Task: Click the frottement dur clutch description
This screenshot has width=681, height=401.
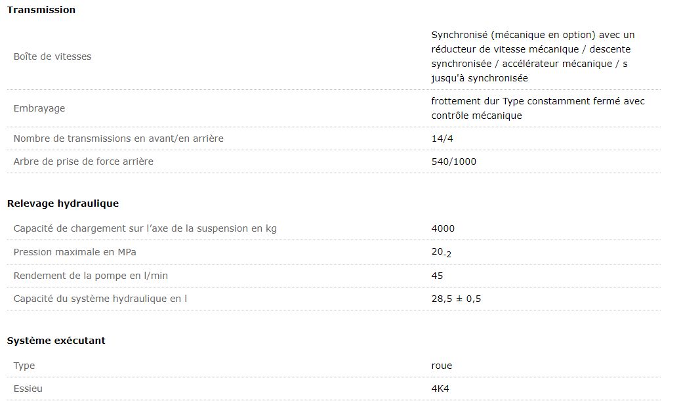Action: coord(537,108)
